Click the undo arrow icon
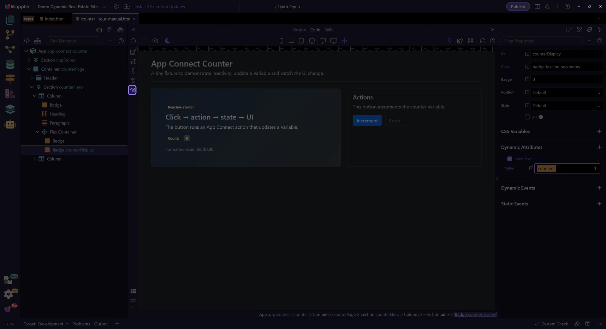The image size is (606, 329). coord(133,41)
